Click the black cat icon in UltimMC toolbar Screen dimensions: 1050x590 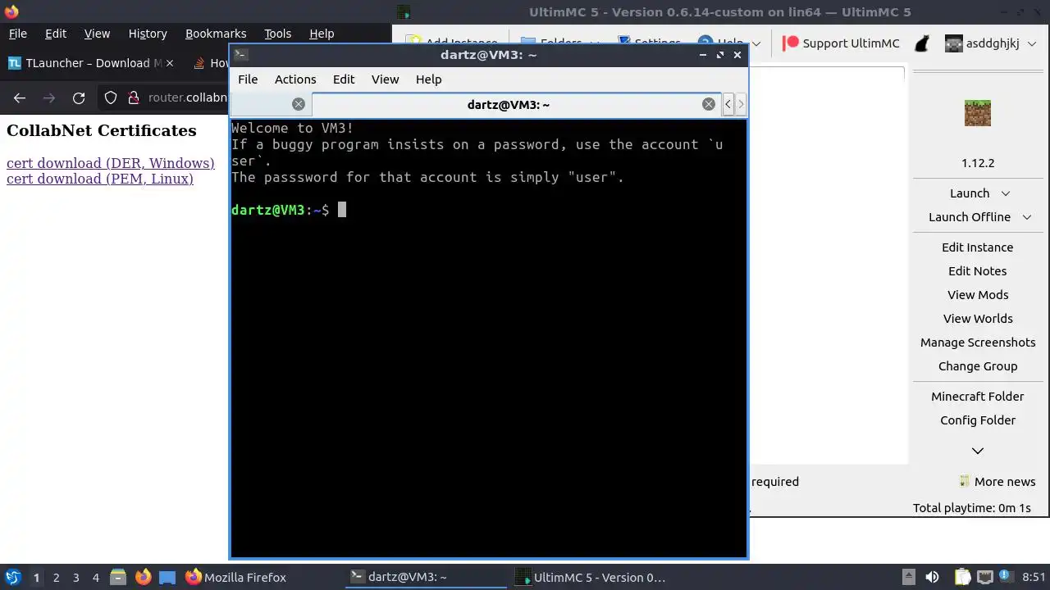(922, 43)
